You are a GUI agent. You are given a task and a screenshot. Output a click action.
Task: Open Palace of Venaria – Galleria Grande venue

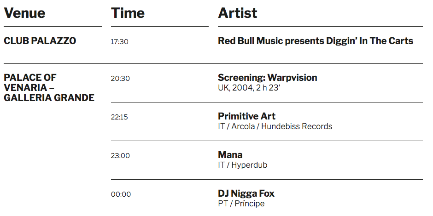coord(49,87)
